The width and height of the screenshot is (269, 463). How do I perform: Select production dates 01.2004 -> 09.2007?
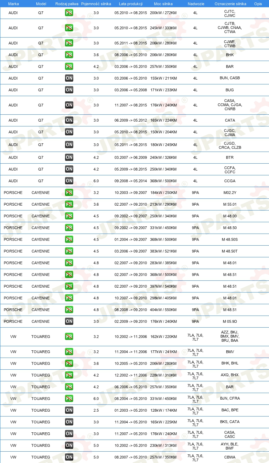(x=131, y=239)
